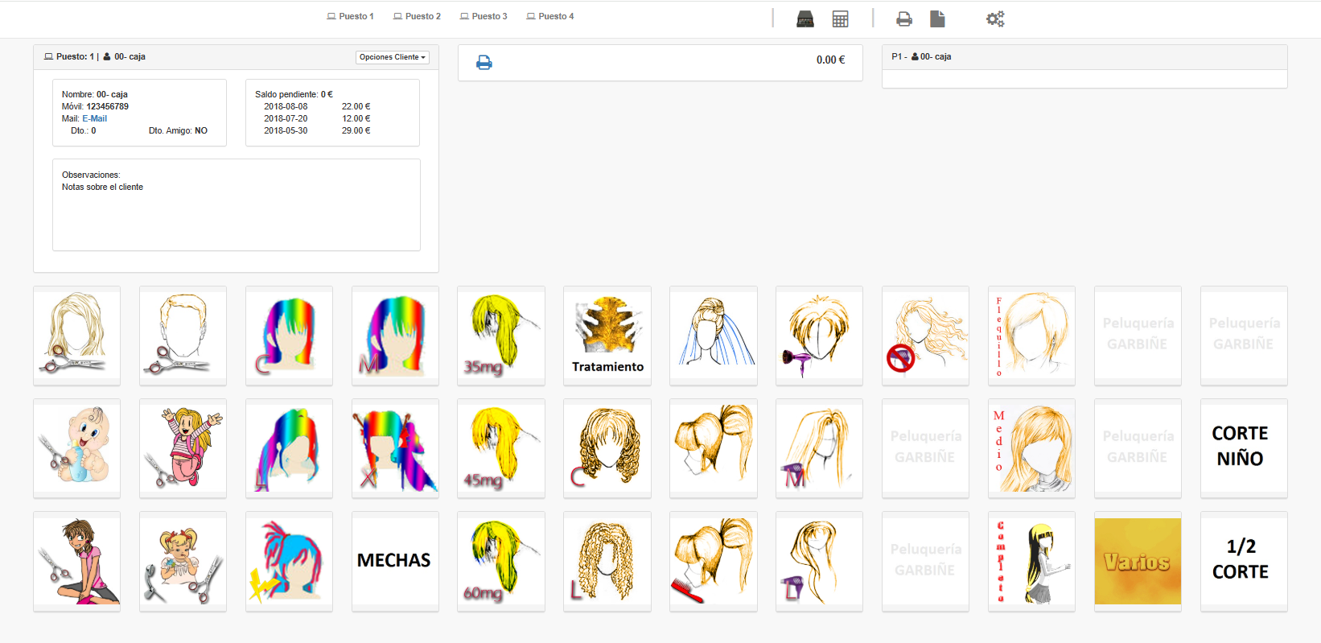The width and height of the screenshot is (1321, 643).
Task: Choose the 45mg yellow hair tile
Action: tap(501, 448)
